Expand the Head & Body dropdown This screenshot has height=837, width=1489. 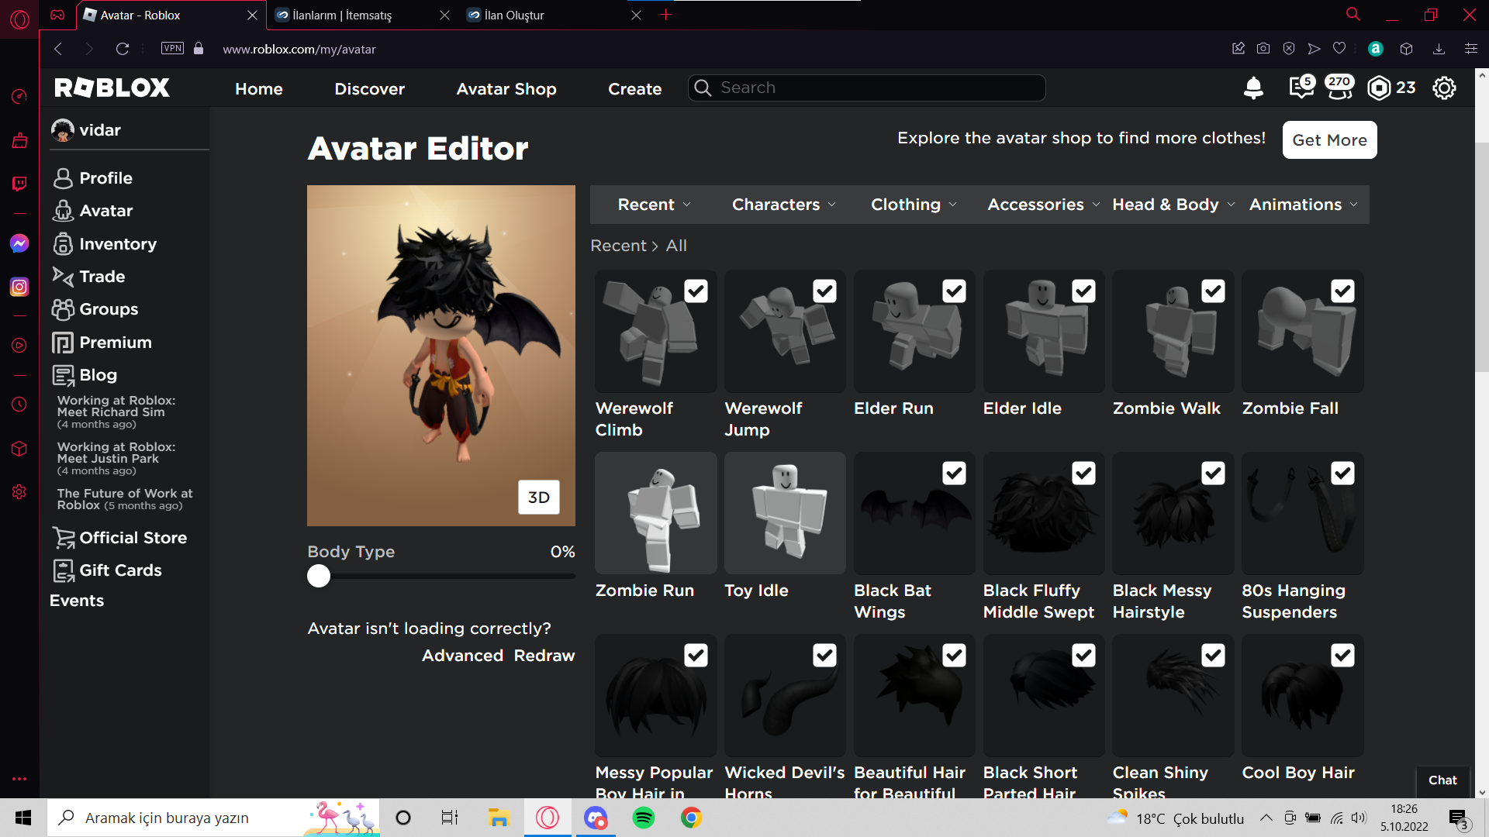(1173, 205)
